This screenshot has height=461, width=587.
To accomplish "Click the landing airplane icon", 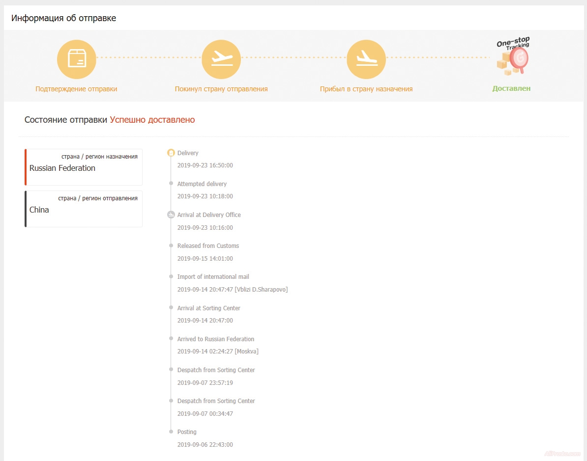I will pyautogui.click(x=366, y=59).
